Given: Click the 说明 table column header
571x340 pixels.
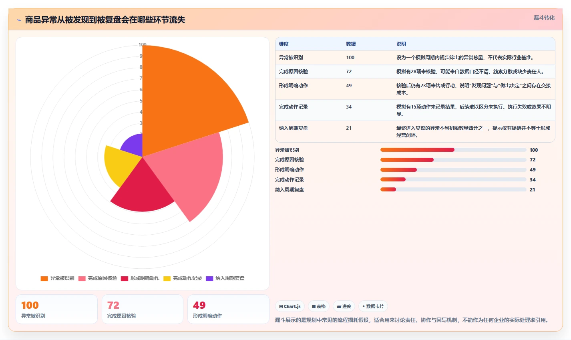Looking at the screenshot, I should (x=401, y=44).
